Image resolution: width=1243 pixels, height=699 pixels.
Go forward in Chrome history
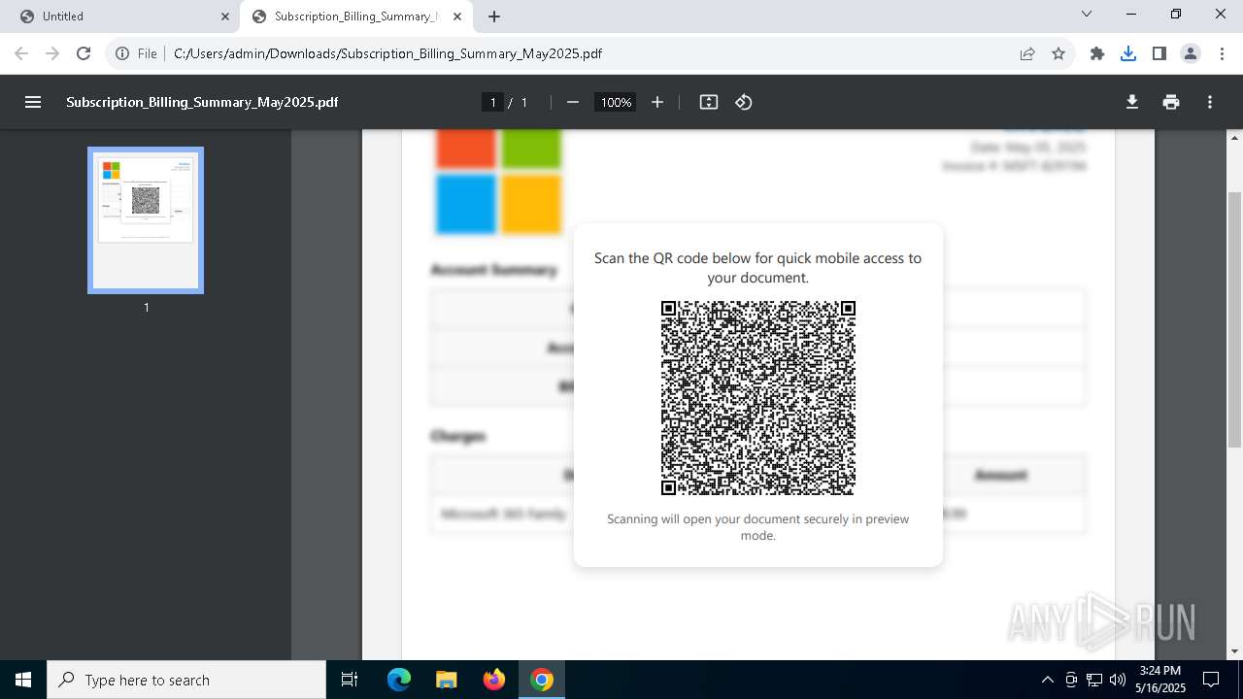click(52, 53)
